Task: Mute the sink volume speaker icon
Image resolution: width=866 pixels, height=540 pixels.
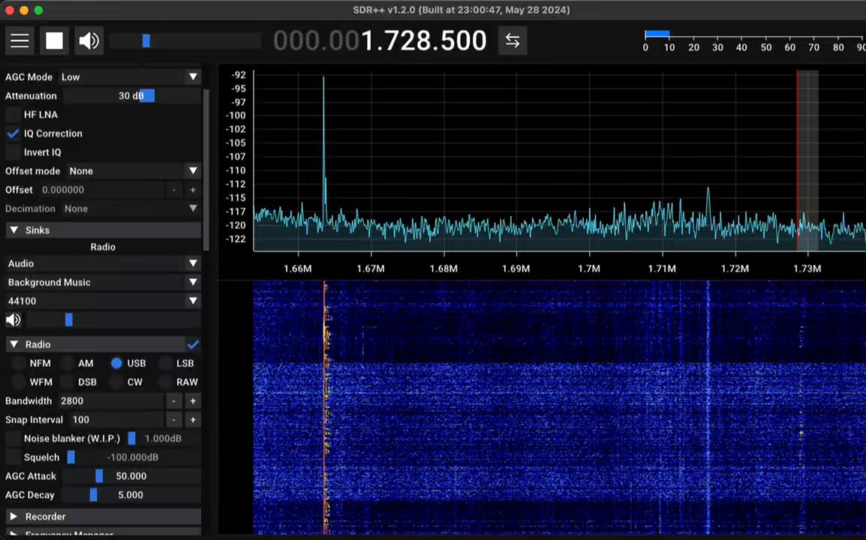Action: 14,319
